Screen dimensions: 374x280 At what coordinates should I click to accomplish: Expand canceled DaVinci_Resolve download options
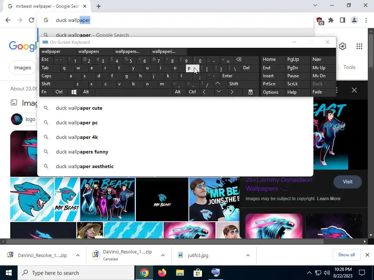[163, 255]
